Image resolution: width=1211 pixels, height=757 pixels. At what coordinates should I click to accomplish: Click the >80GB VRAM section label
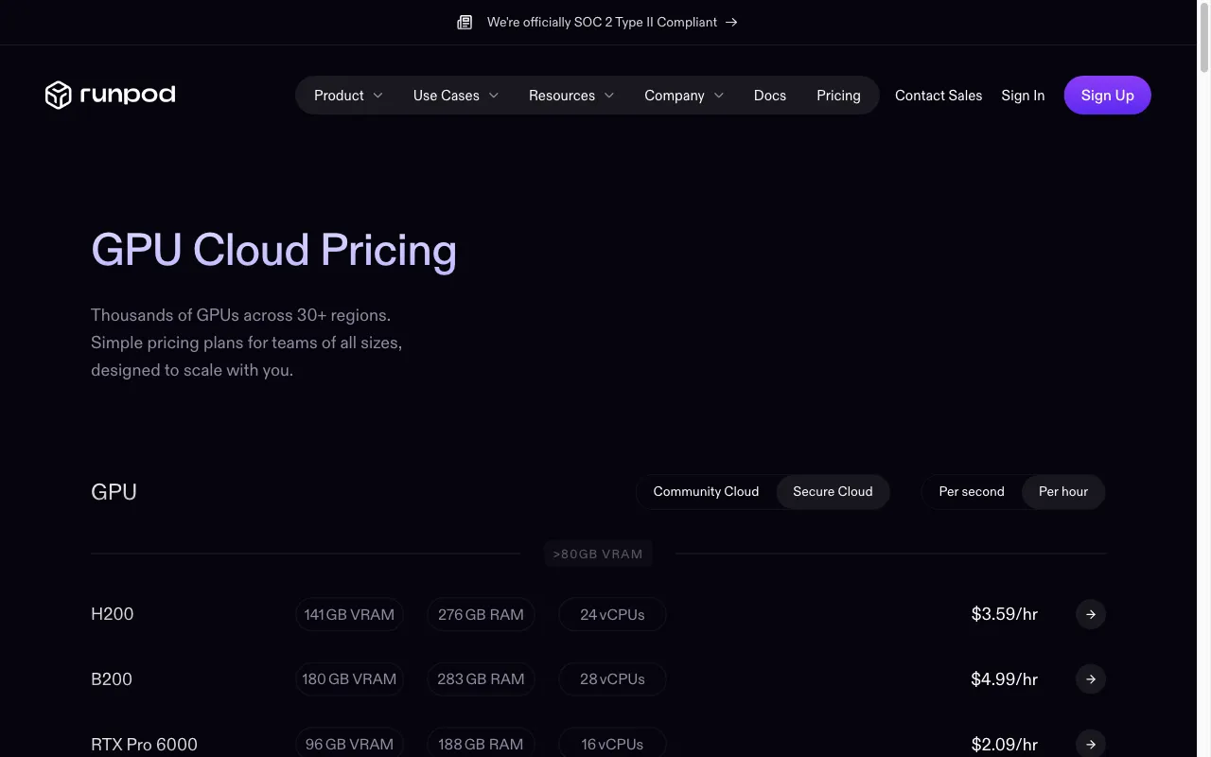tap(598, 555)
